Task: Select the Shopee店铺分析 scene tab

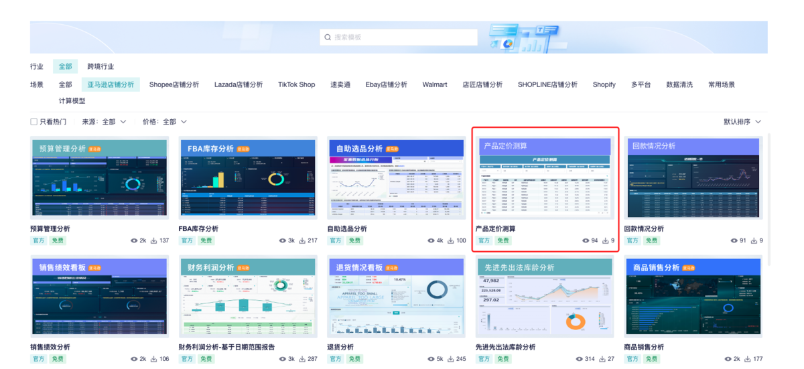Action: click(174, 85)
